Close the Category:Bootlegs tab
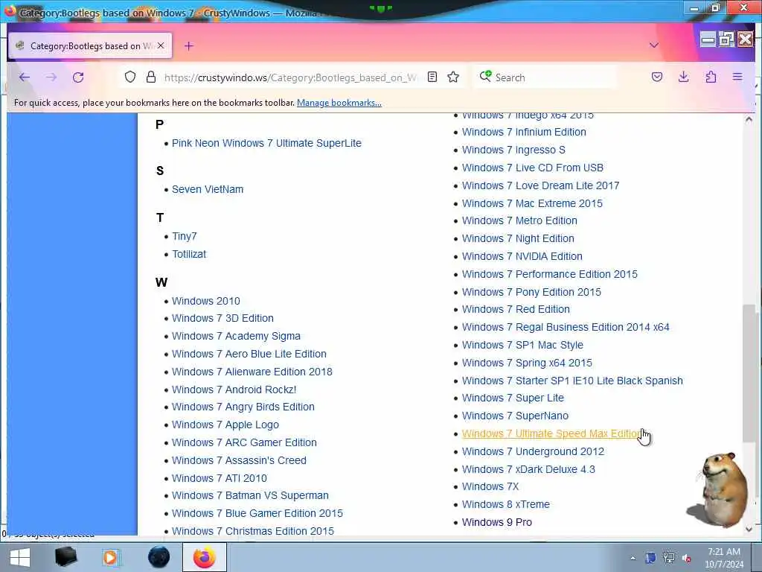 tap(161, 45)
